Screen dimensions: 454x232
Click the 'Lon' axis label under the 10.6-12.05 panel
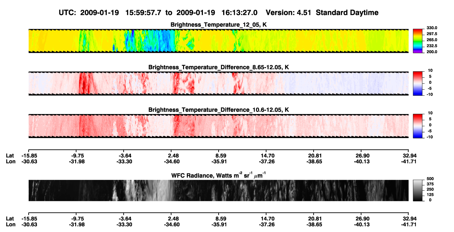tap(10, 161)
